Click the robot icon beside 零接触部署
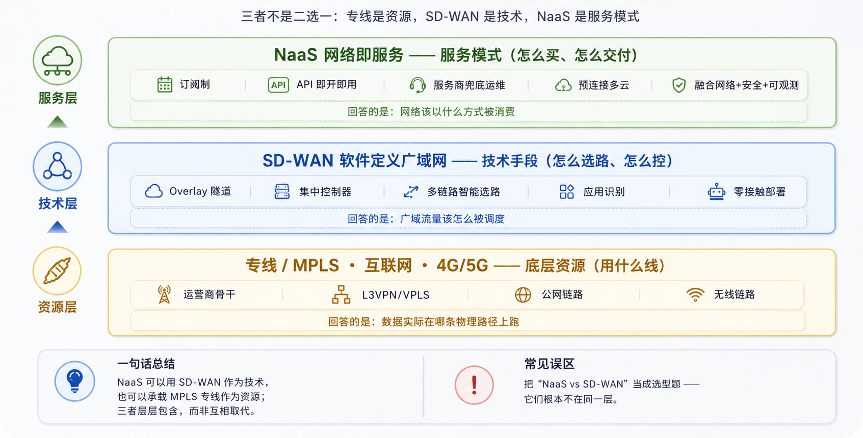This screenshot has width=863, height=438. (716, 192)
